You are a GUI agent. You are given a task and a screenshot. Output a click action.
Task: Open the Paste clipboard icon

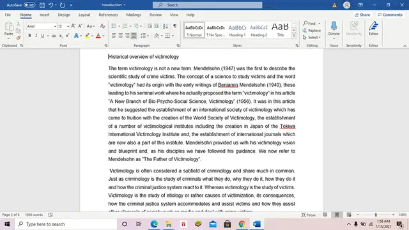[8, 26]
